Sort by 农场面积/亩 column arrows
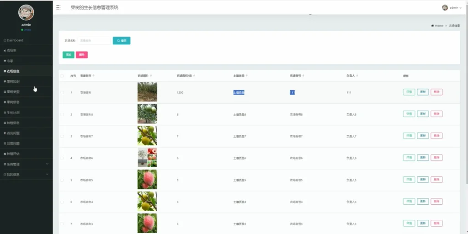This screenshot has width=468, height=234. (x=194, y=75)
